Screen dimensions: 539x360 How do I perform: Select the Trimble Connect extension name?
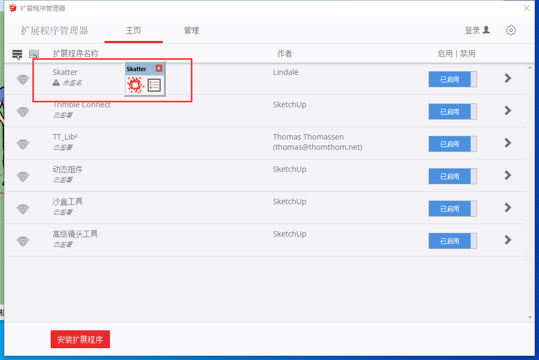[x=81, y=105]
